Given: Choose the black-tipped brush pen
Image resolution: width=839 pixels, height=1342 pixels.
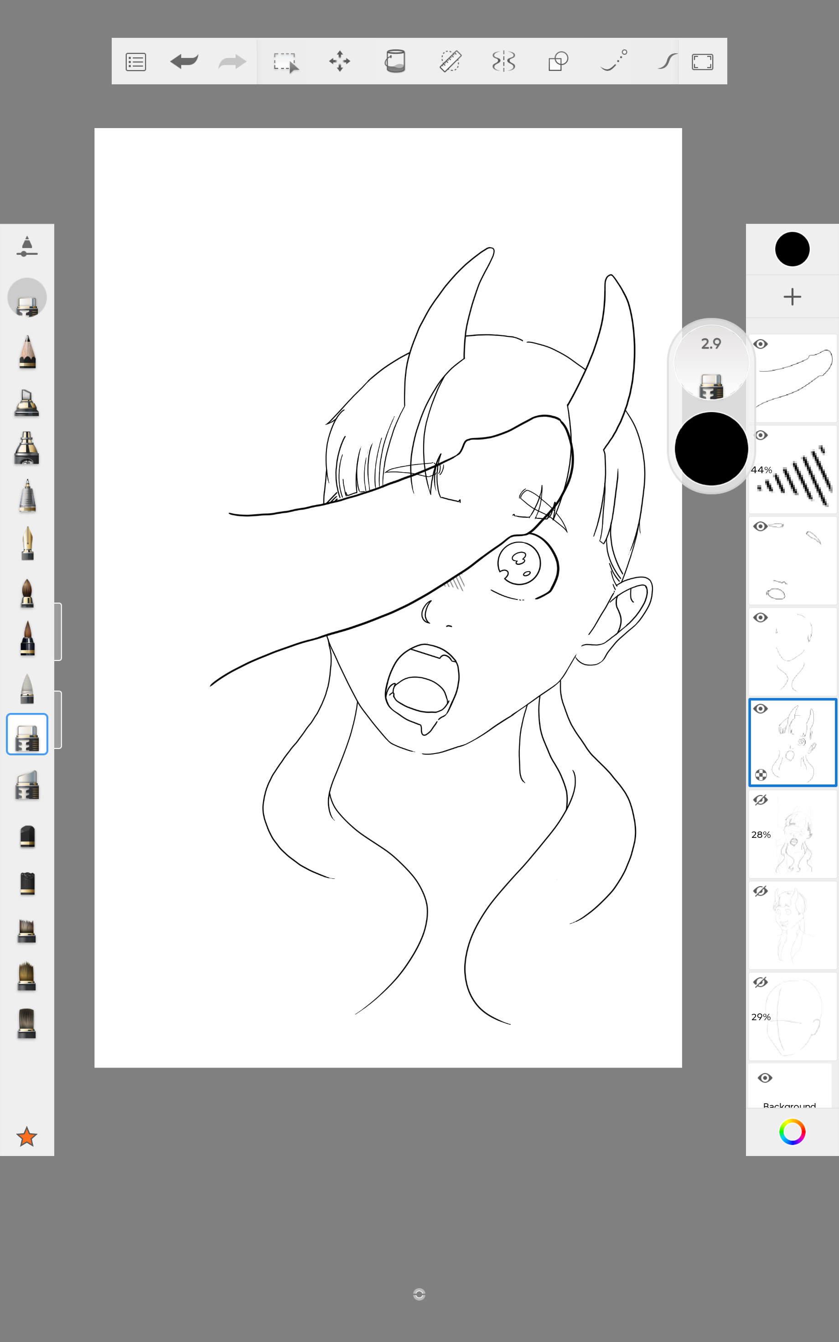Looking at the screenshot, I should 27,639.
